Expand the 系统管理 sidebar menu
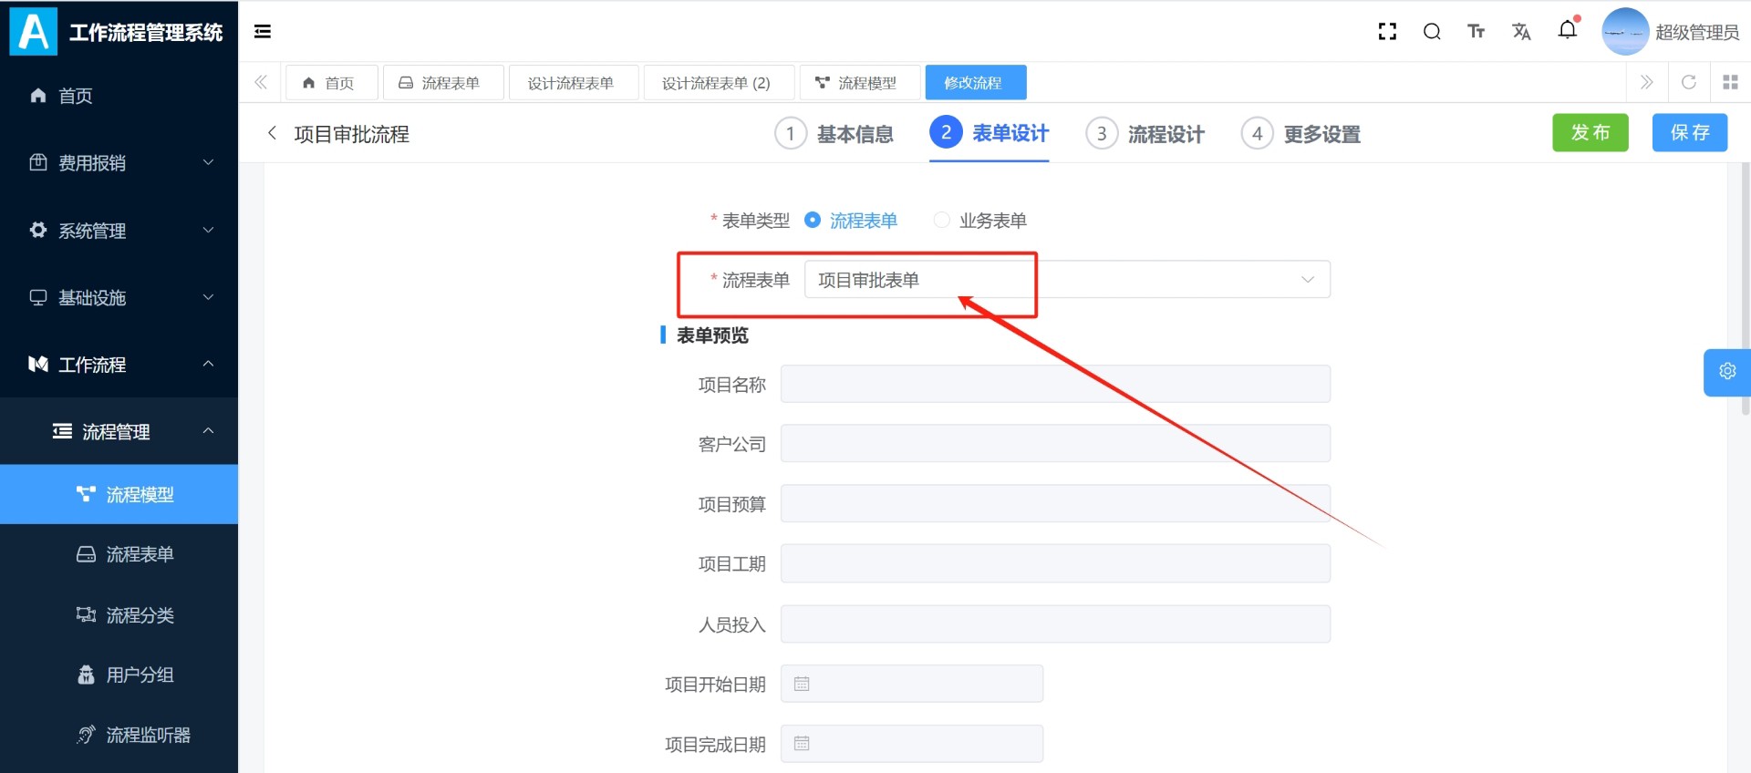The image size is (1751, 773). pos(119,231)
